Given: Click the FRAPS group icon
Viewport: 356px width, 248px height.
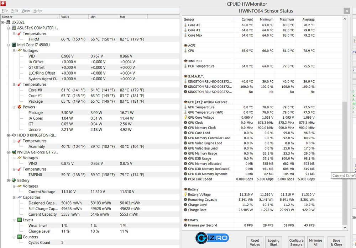Looking at the screenshot, I should [x=185, y=220].
